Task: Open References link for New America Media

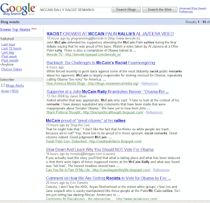Action: point(150,83)
